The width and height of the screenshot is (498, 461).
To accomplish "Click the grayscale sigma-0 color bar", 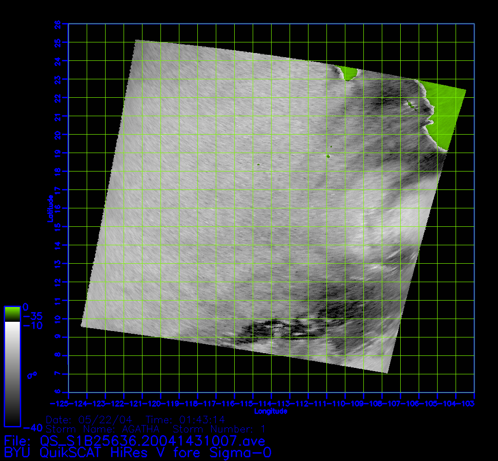I will 12,373.
